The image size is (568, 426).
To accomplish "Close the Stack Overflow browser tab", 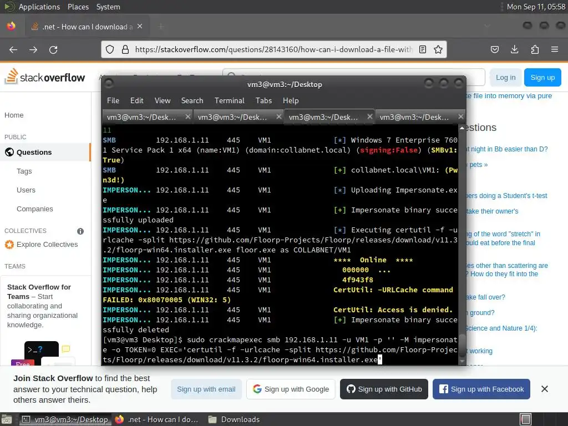I will tap(140, 27).
